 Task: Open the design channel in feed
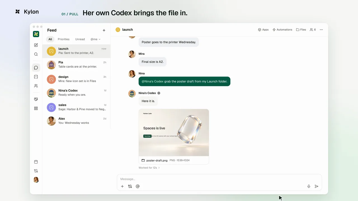pos(76,79)
